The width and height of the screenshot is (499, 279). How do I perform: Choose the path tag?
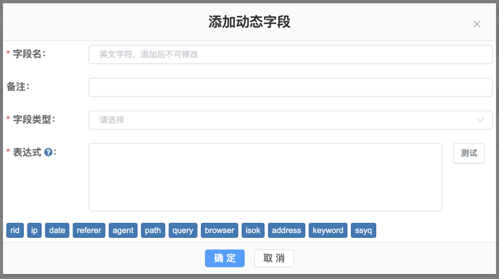tap(153, 230)
